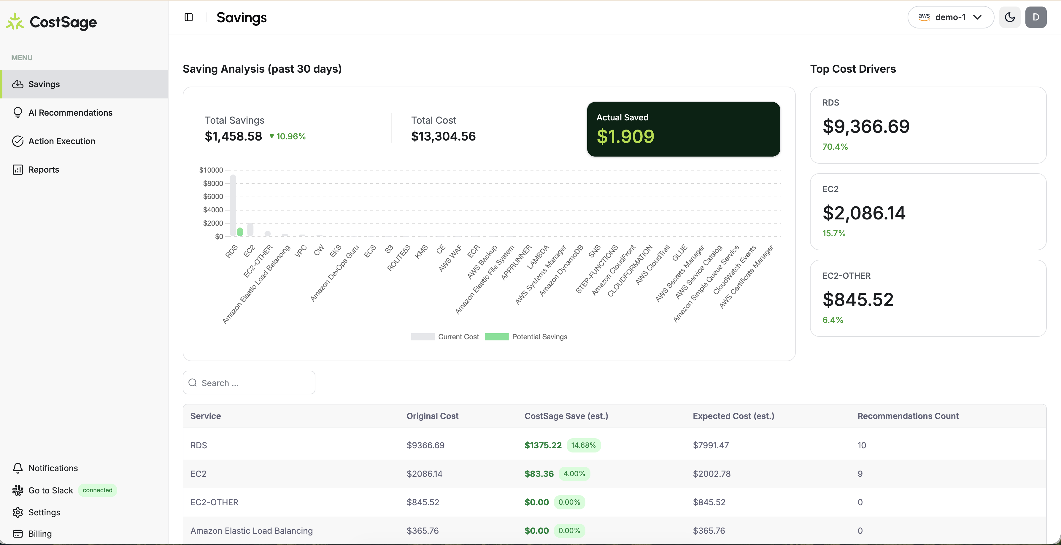The image size is (1061, 545).
Task: Open Settings gear icon
Action: [18, 512]
